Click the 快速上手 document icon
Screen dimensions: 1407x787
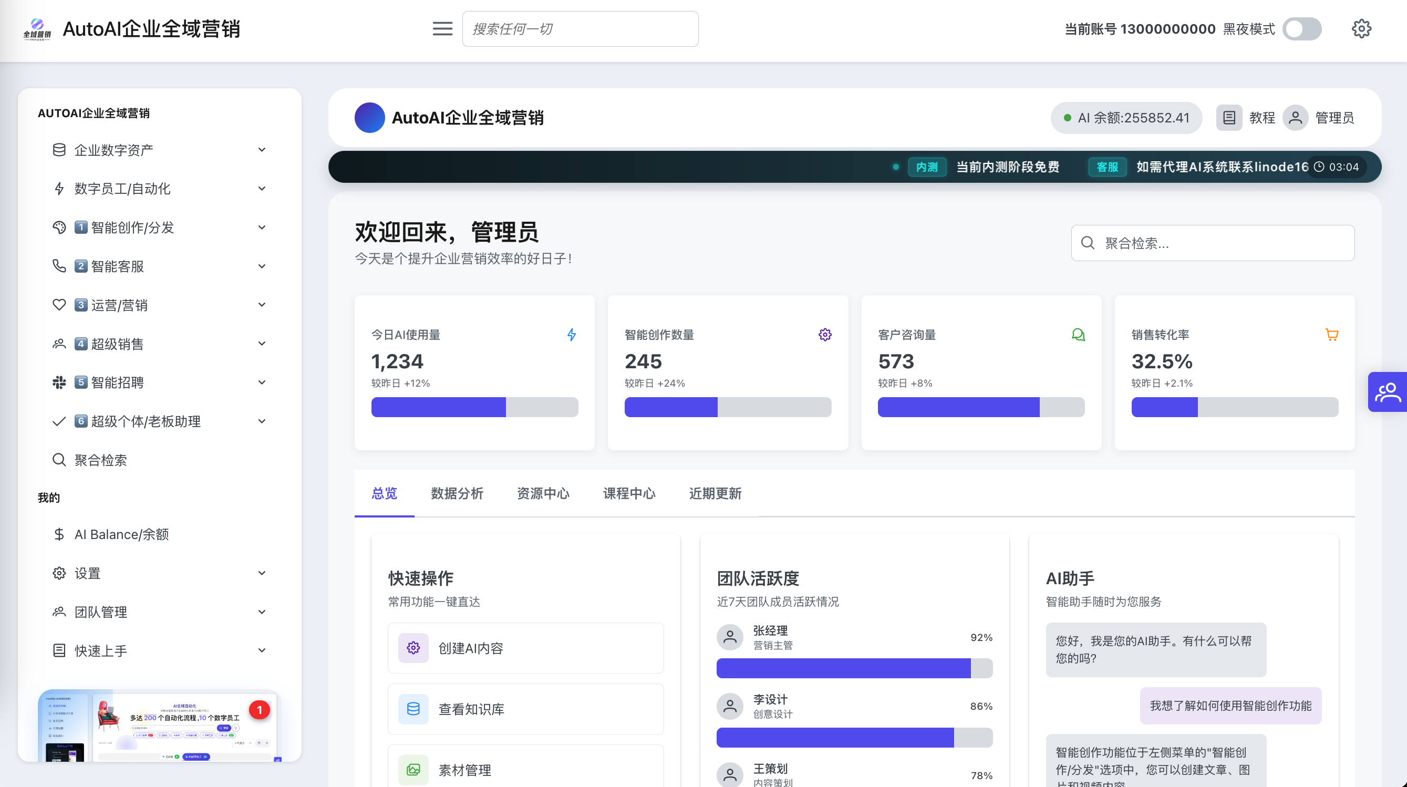coord(59,650)
